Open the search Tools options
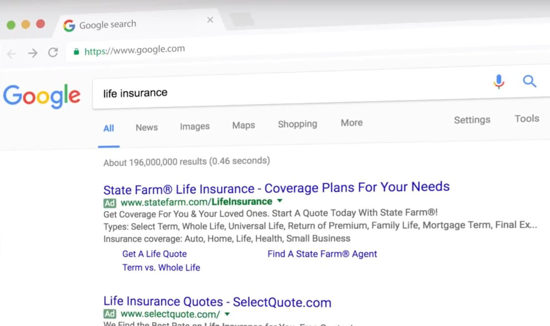The height and width of the screenshot is (326, 550). coord(527,119)
